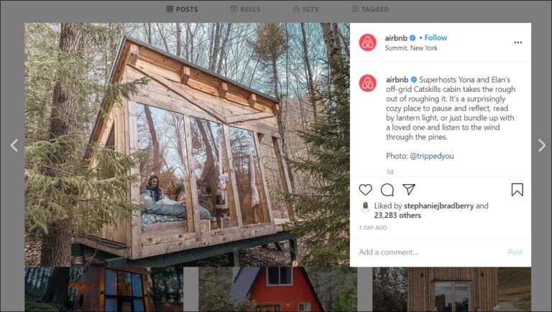Screen dimensions: 552x312
Task: Open the Tagged tab
Action: (x=370, y=9)
